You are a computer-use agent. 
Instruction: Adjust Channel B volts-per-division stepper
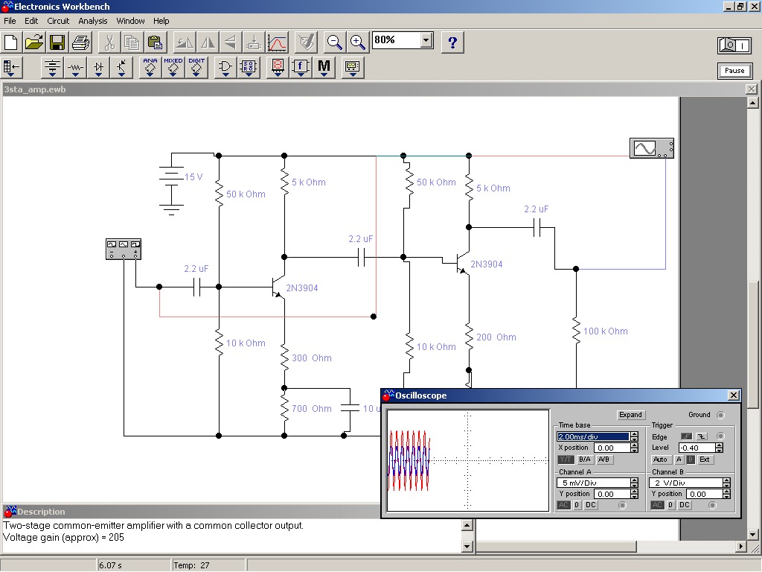(726, 483)
